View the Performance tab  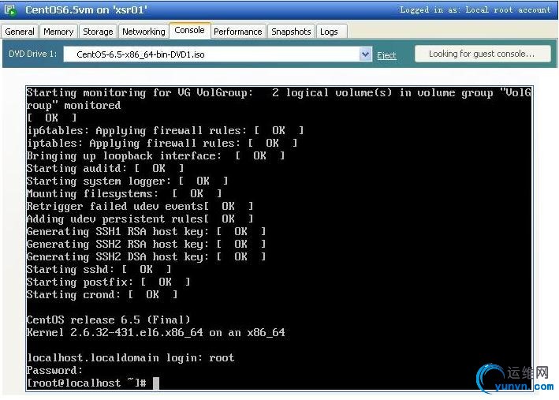(238, 32)
